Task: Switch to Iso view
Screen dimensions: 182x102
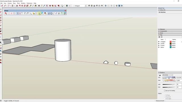Action: (89, 6)
